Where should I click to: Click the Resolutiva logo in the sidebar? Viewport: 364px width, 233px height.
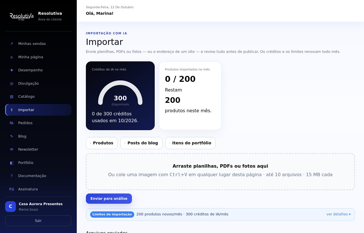[22, 16]
